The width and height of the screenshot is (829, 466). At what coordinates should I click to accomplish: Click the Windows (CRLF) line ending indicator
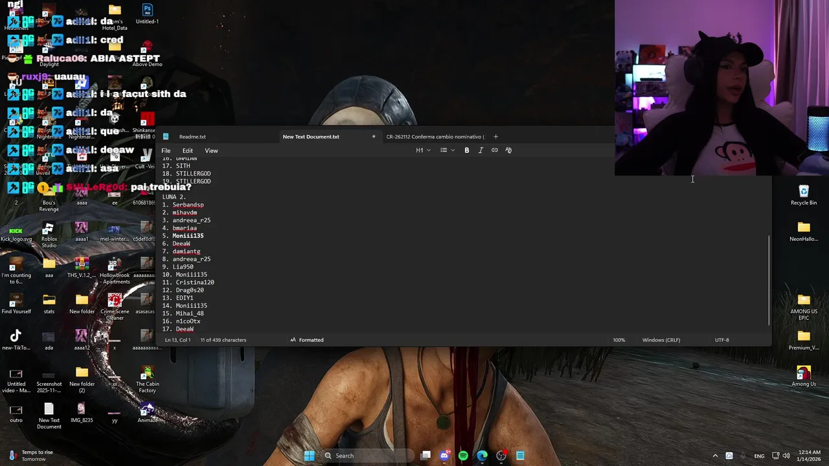pos(661,340)
